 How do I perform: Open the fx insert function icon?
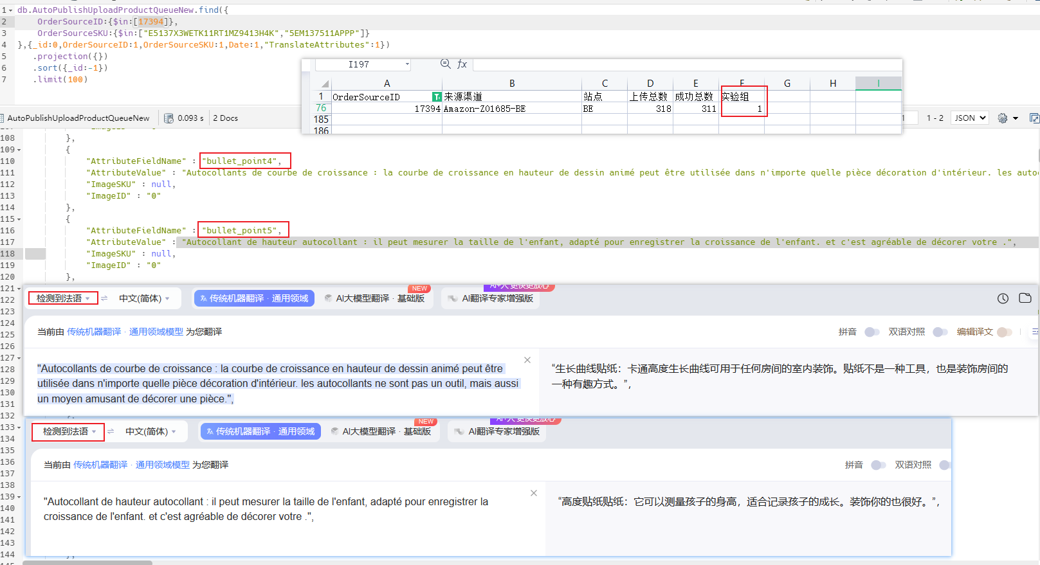(462, 64)
